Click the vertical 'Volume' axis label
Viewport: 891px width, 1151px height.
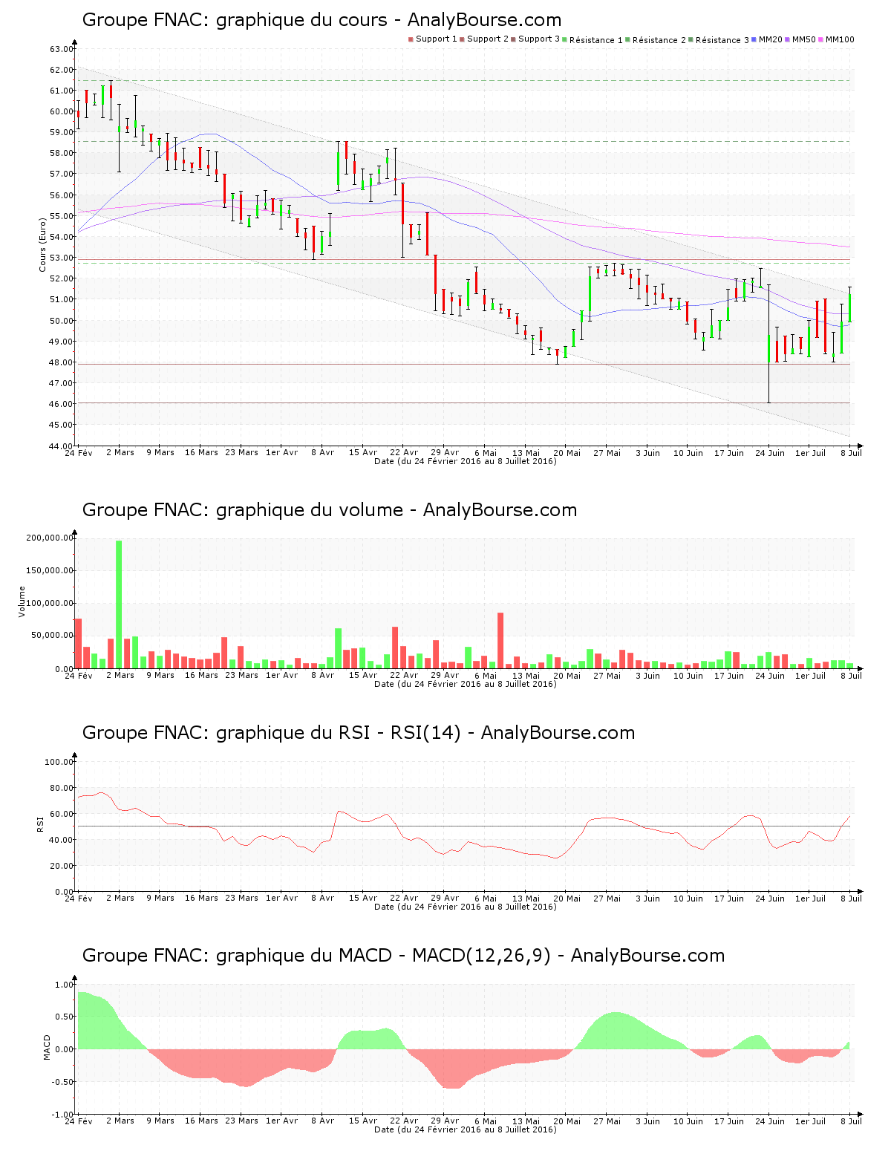(22, 601)
